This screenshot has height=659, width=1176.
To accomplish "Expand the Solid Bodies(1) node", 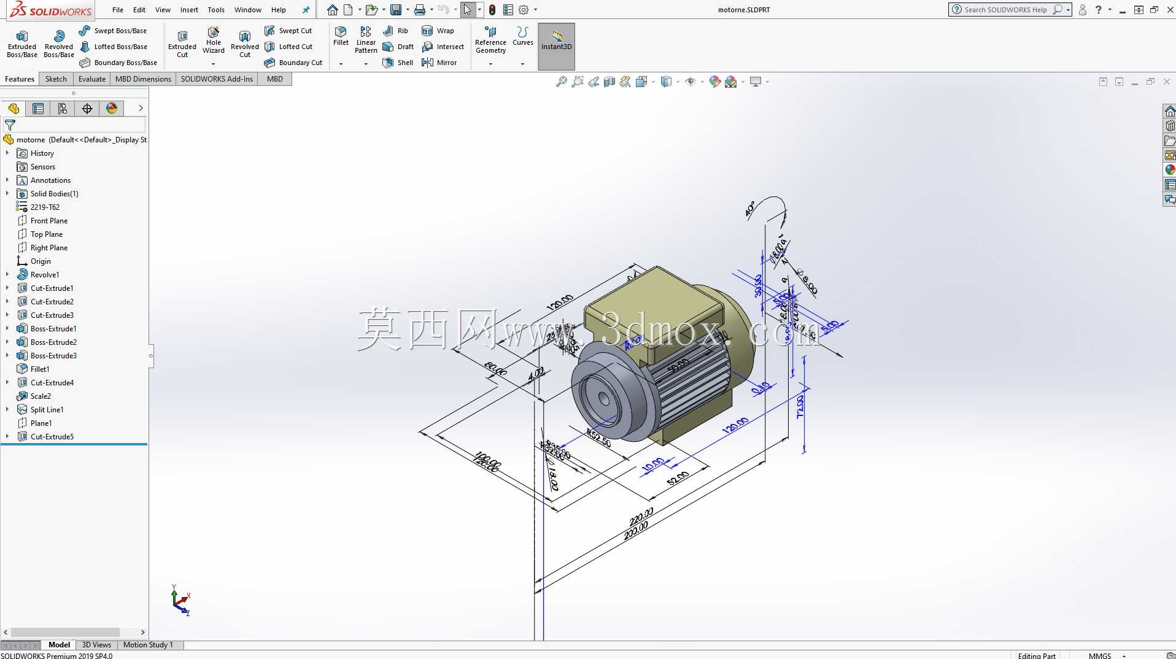I will 7,194.
